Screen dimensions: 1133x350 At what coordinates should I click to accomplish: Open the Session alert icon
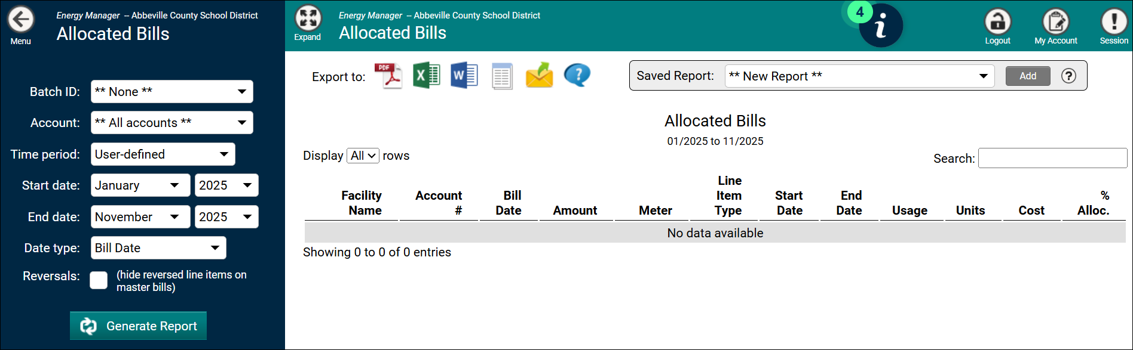click(1114, 22)
